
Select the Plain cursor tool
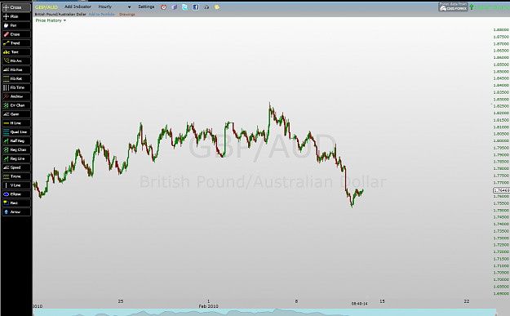[16, 16]
